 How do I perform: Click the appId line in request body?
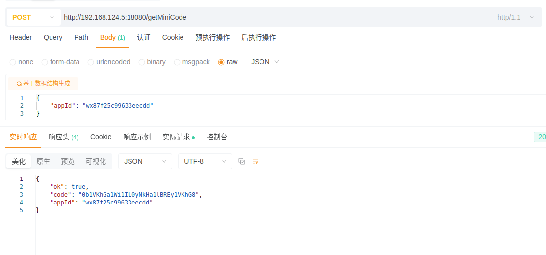102,106
